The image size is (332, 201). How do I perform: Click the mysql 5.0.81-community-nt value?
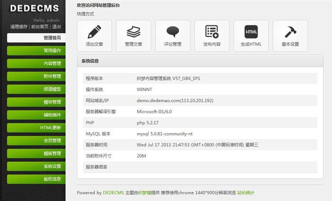(x=165, y=134)
